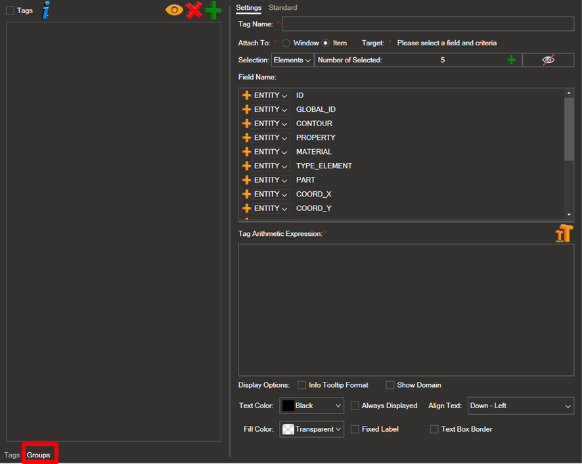Click the green plus add tag icon
This screenshot has height=464, width=582.
213,10
